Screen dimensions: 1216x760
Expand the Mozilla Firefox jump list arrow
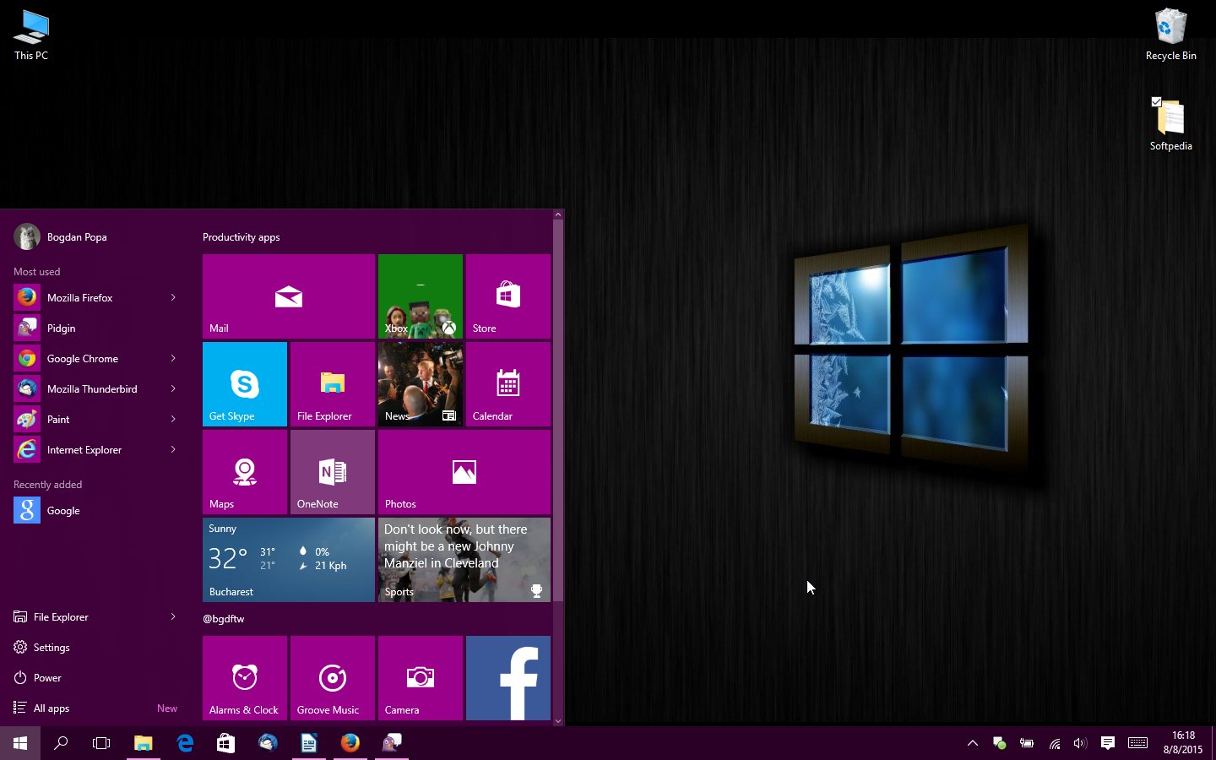[x=173, y=297]
